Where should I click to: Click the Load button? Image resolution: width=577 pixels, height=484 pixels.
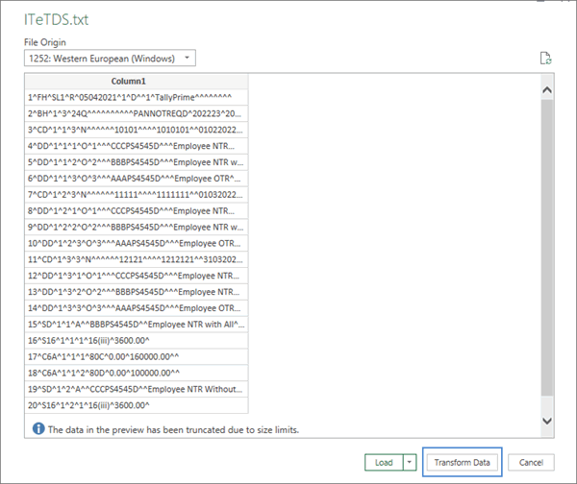384,462
